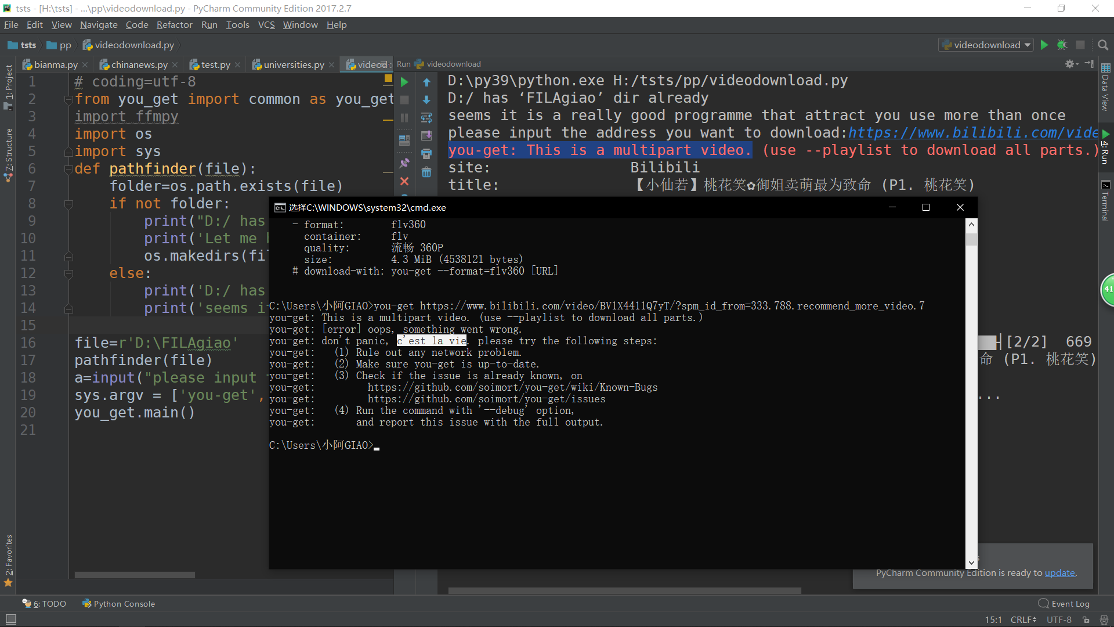Clear all Run console output with trash icon
This screenshot has height=627, width=1114.
pos(426,172)
